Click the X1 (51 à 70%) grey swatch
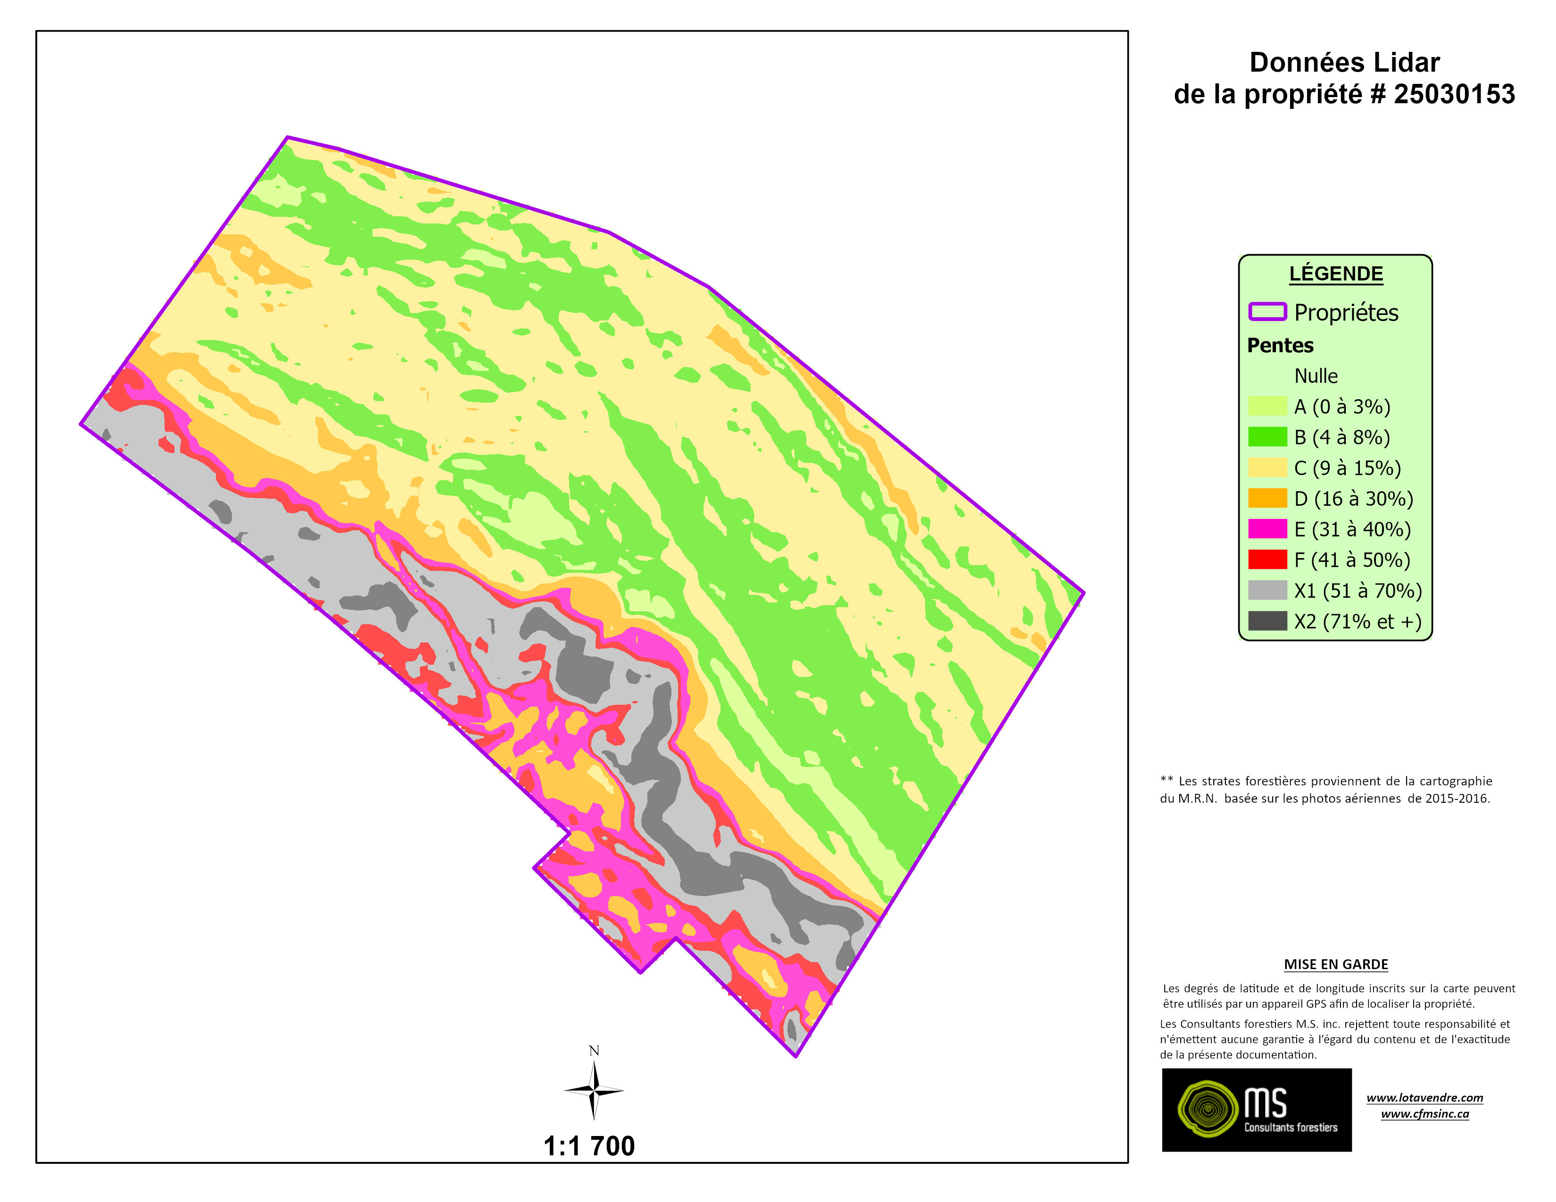The height and width of the screenshot is (1202, 1556). [1267, 590]
